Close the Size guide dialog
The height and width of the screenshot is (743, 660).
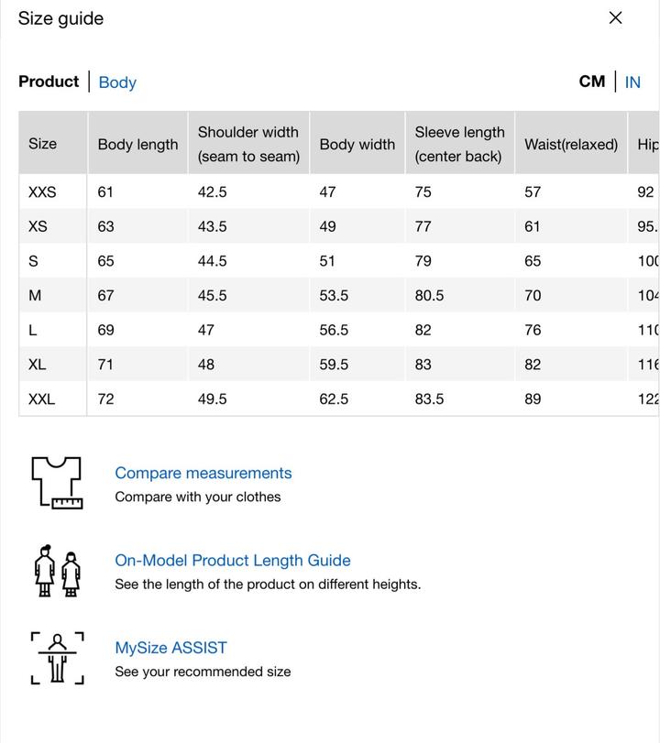(615, 18)
